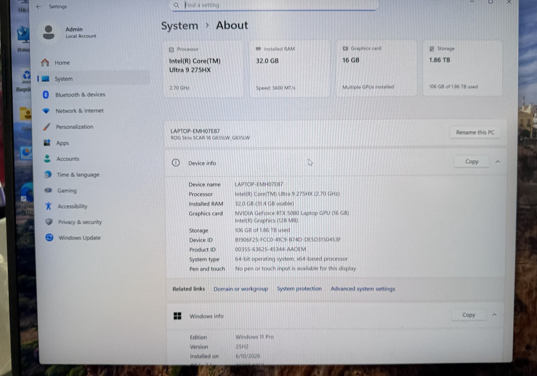Click the Accounts person icon

pyautogui.click(x=47, y=158)
